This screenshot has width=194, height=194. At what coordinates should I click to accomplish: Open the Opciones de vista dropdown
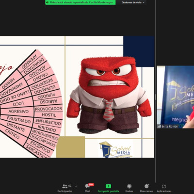click(x=133, y=2)
